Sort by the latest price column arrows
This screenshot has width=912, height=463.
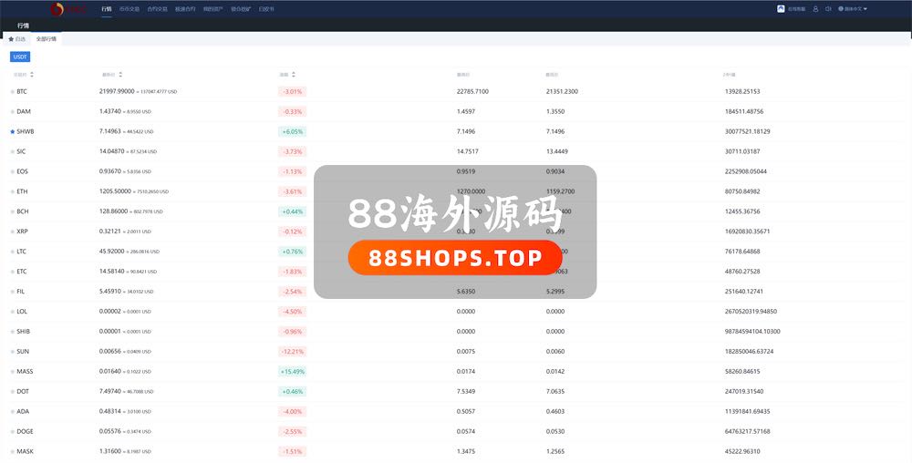point(120,75)
